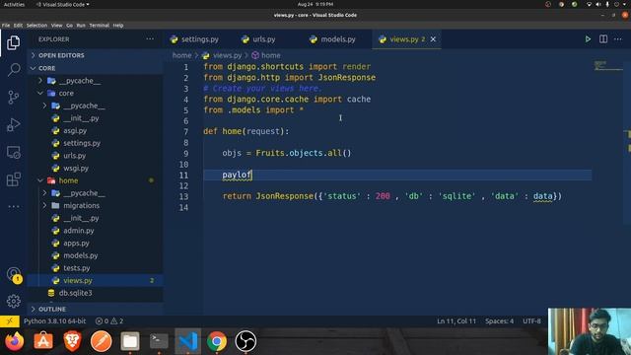Close the views.py tab
Viewport: 631px width, 355px height.
point(433,39)
